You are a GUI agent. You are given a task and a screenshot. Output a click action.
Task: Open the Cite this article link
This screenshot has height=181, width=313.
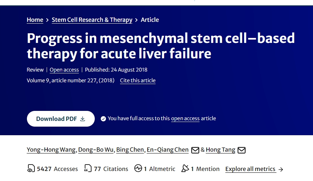click(138, 80)
